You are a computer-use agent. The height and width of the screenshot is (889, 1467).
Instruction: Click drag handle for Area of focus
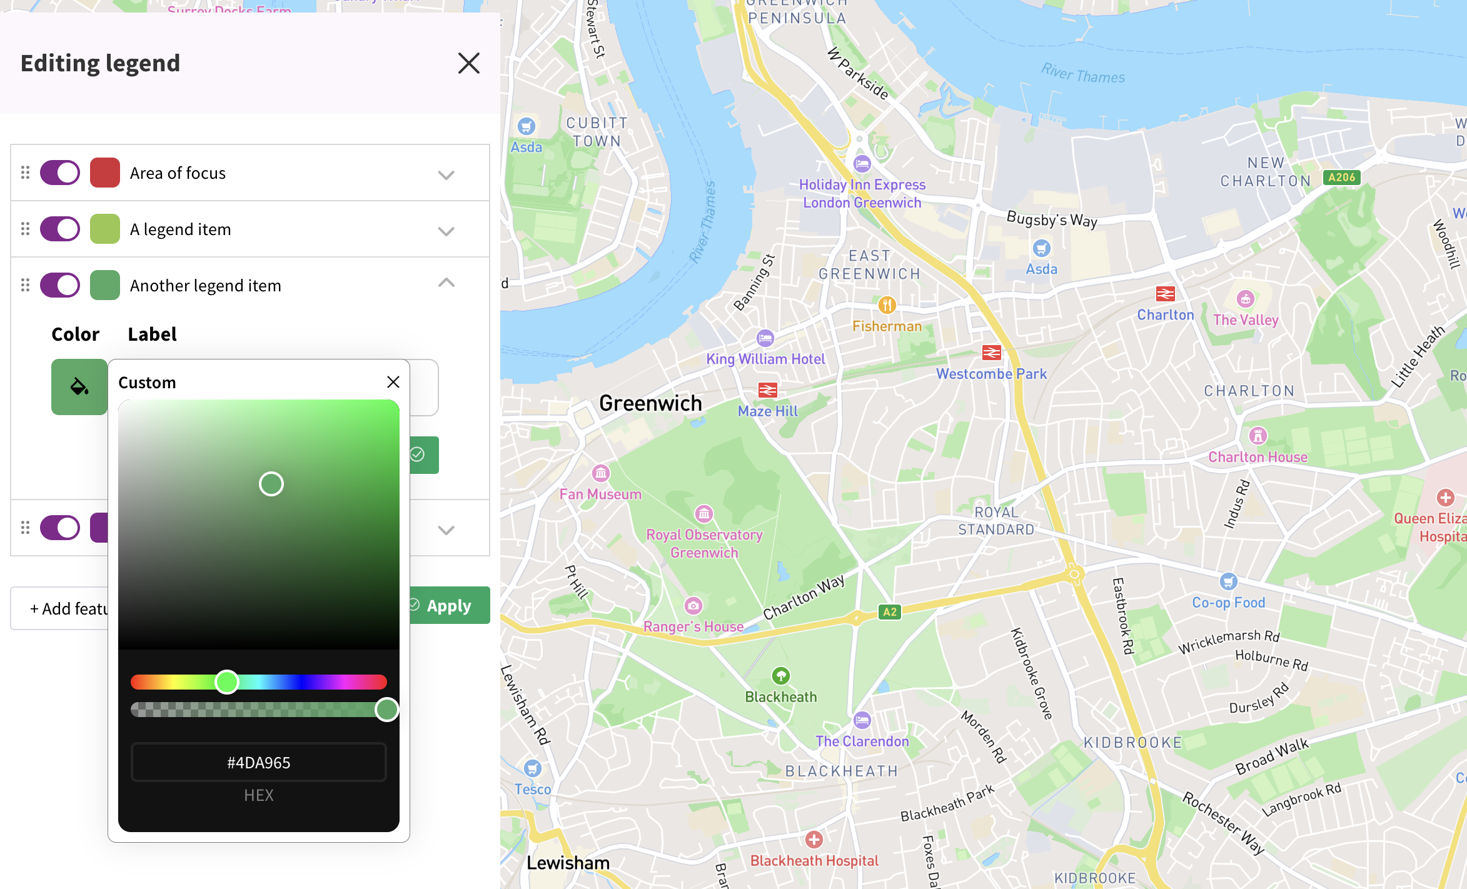point(25,173)
